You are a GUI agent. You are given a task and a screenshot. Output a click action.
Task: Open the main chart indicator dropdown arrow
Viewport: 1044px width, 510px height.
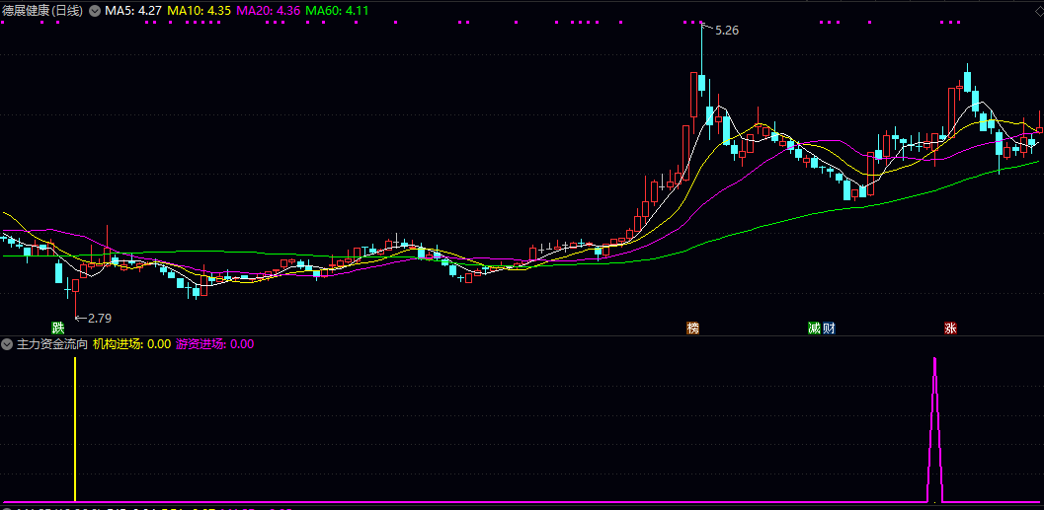pos(94,10)
